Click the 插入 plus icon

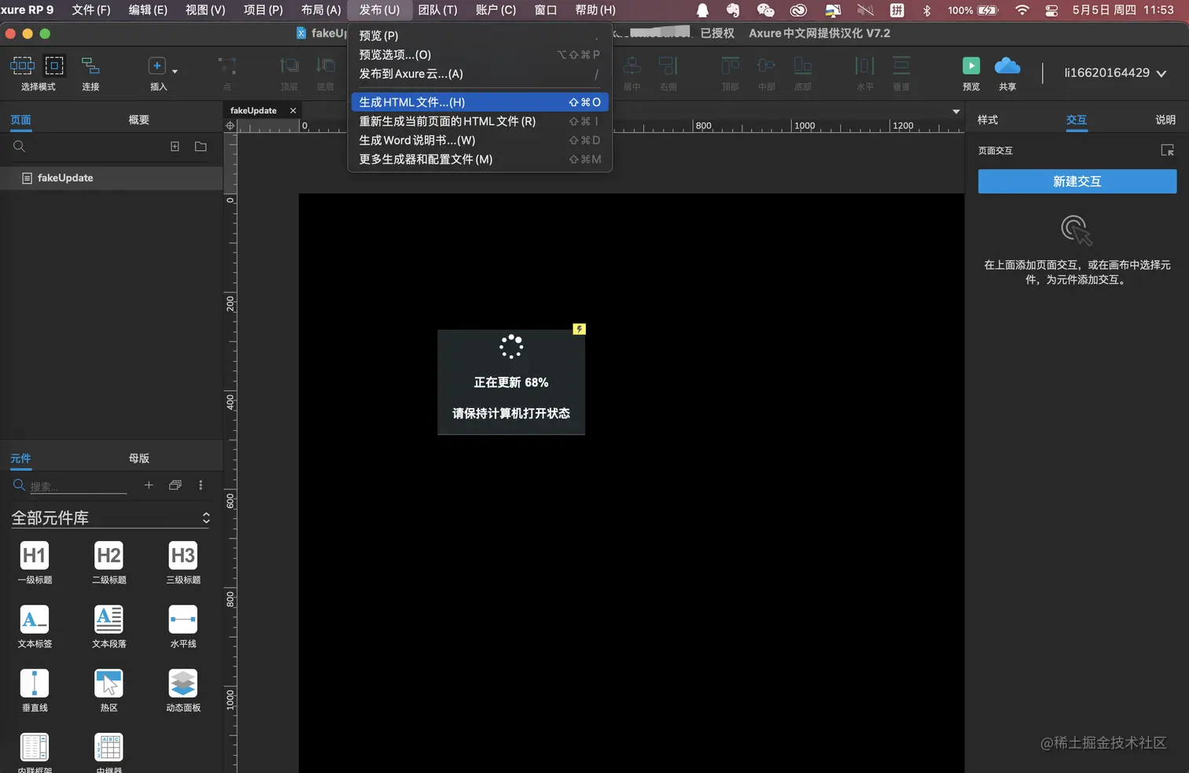156,66
